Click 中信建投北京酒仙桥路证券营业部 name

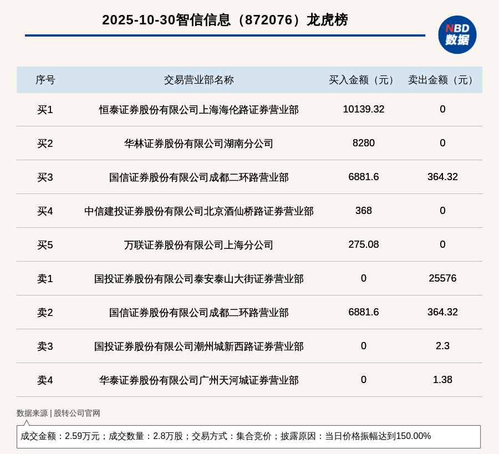pyautogui.click(x=198, y=211)
